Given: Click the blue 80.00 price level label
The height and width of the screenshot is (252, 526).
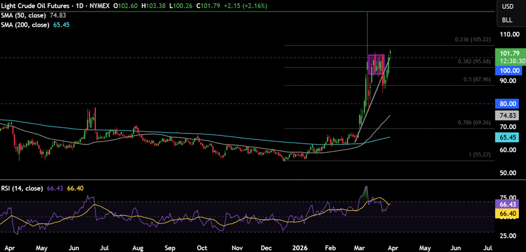Looking at the screenshot, I should [510, 103].
